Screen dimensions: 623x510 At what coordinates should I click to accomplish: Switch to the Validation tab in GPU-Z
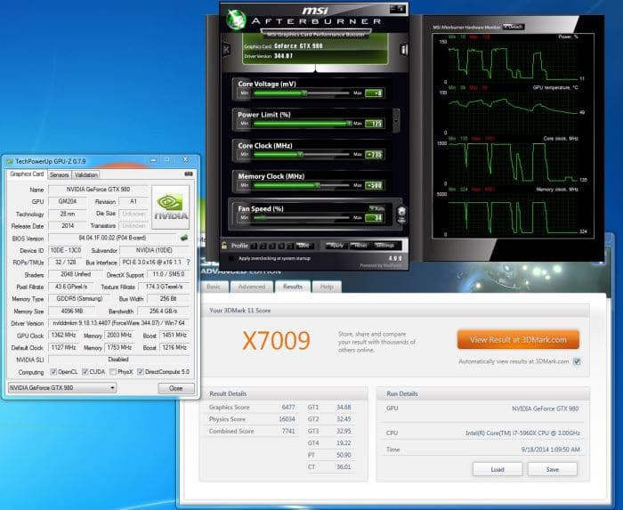point(85,174)
